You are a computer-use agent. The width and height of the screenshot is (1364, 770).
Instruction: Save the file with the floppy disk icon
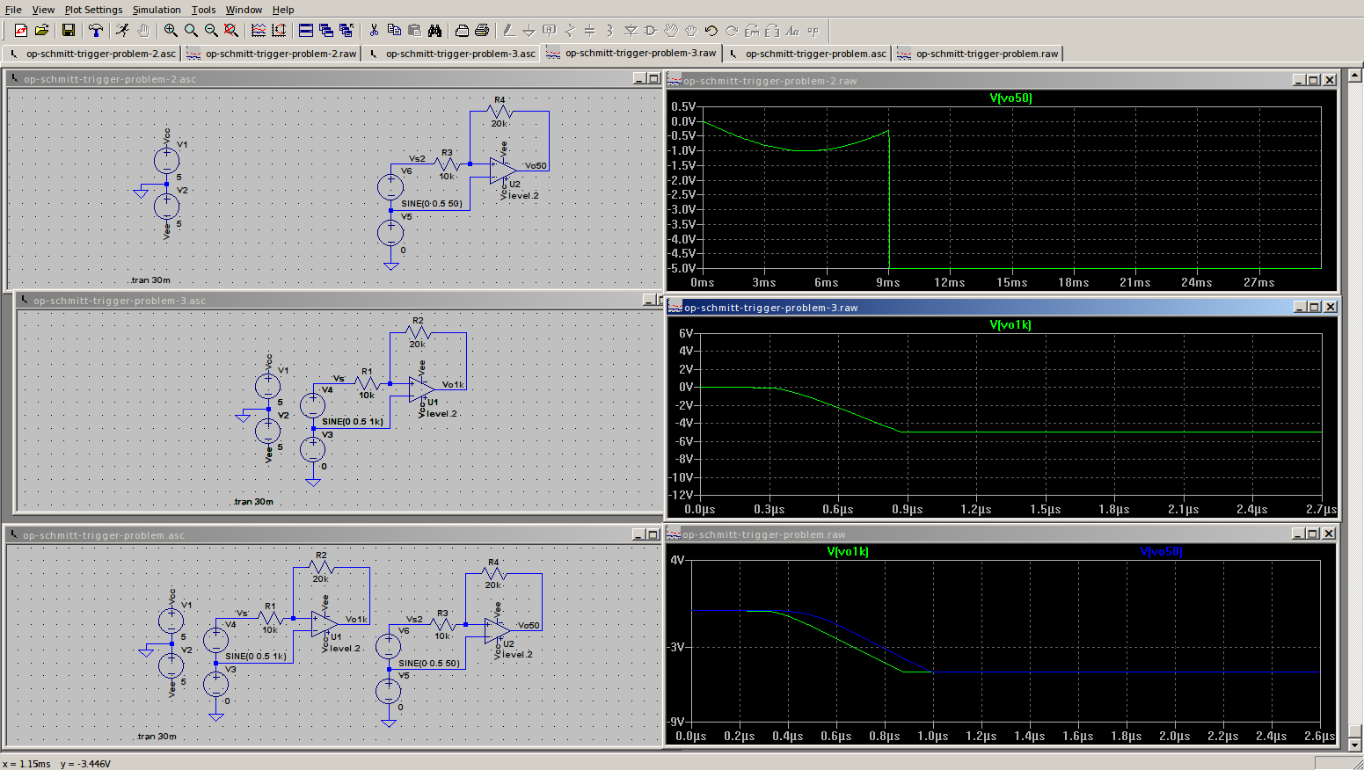(69, 31)
